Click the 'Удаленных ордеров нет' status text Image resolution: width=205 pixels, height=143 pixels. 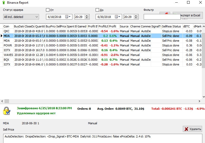pyautogui.click(x=36, y=113)
